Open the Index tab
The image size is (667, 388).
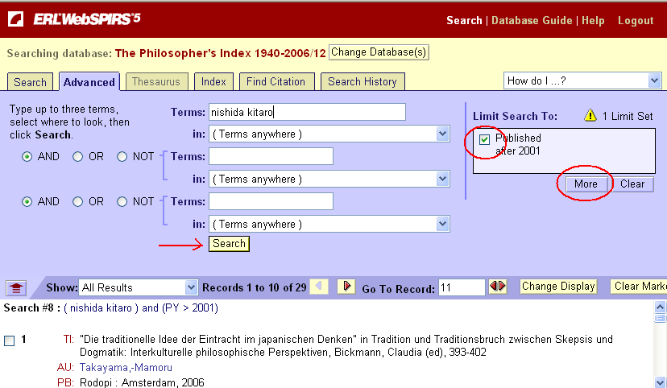click(213, 81)
